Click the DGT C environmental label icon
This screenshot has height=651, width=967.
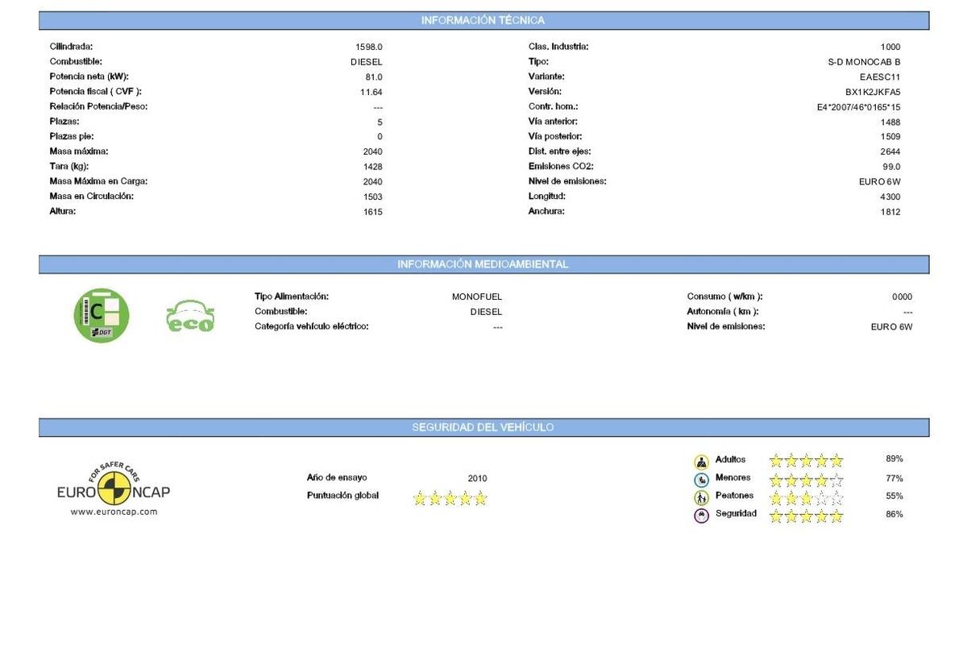(102, 313)
